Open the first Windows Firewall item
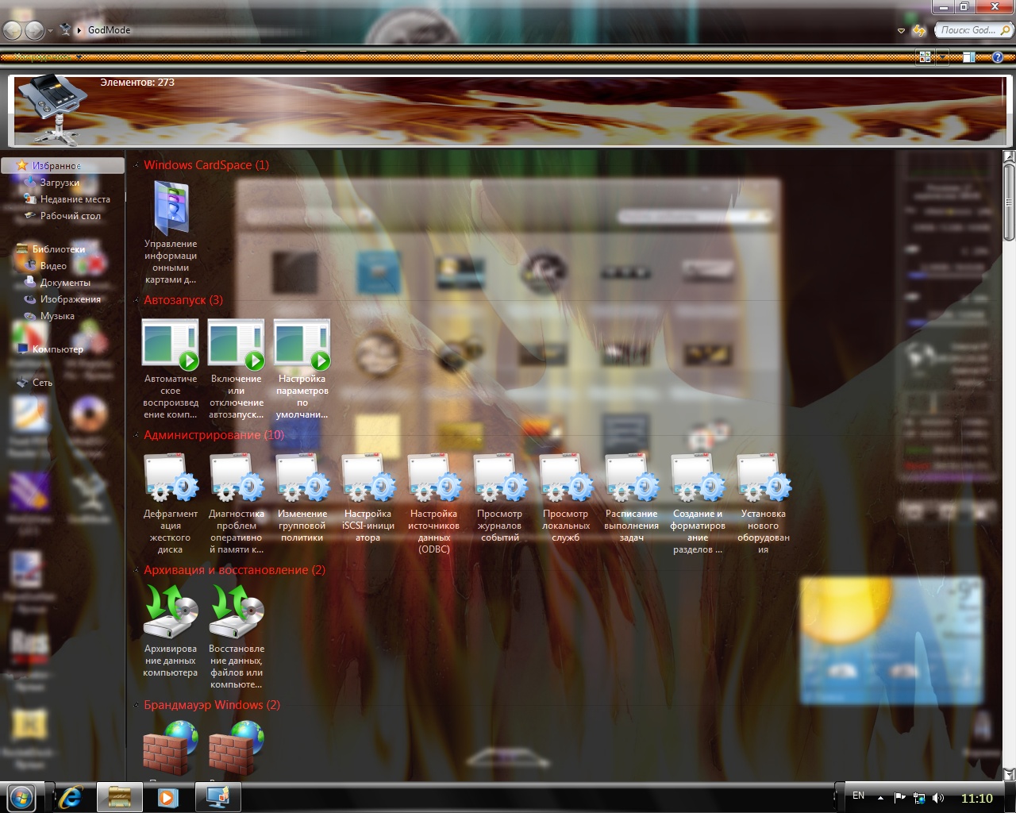The width and height of the screenshot is (1016, 813). (171, 750)
